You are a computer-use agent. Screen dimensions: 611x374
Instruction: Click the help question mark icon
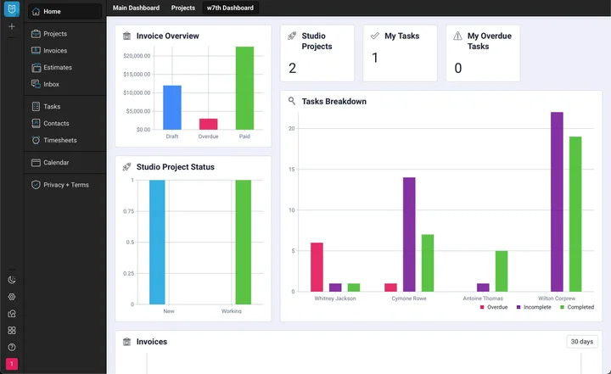(12, 347)
